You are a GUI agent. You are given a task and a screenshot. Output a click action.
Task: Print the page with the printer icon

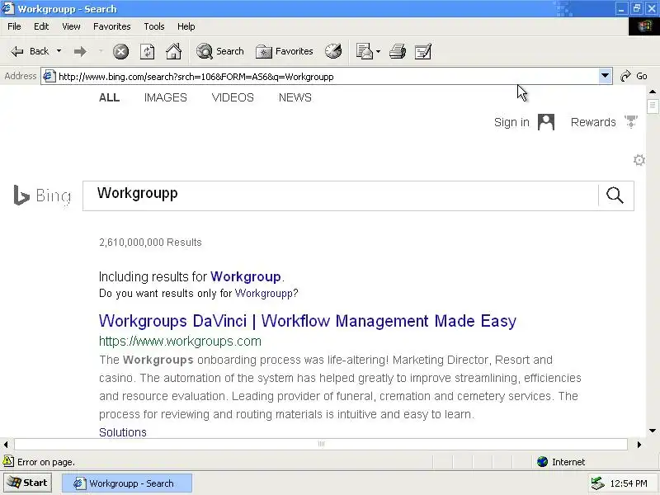tap(398, 51)
